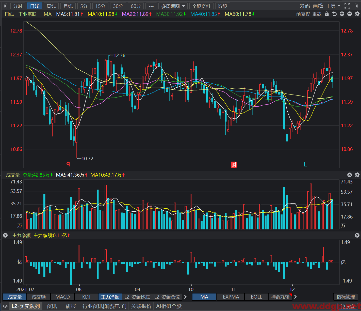Click the undo arrow icon above the chart
The image size is (361, 311).
tap(334, 14)
